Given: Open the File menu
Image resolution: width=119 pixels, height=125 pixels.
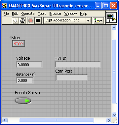Looking at the screenshot, I should point(6,14).
